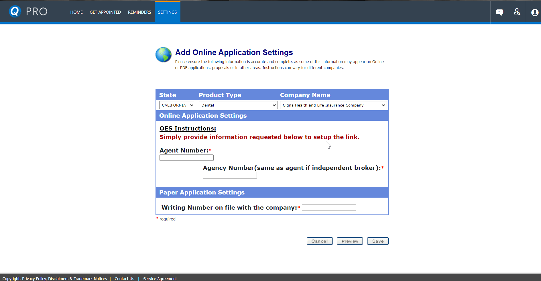Click the Q PRO logo

pyautogui.click(x=28, y=12)
